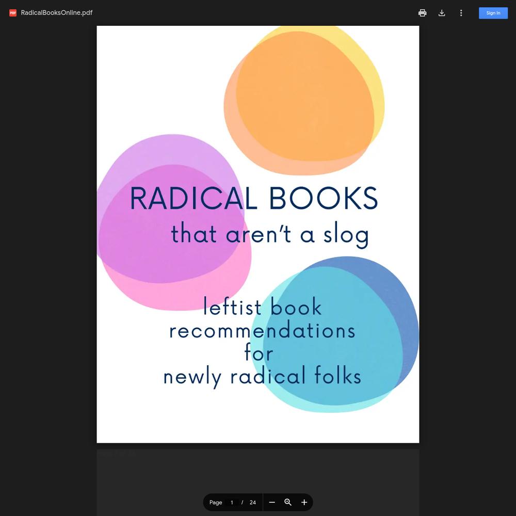Select the current page number field
This screenshot has height=516, width=516.
click(x=232, y=502)
